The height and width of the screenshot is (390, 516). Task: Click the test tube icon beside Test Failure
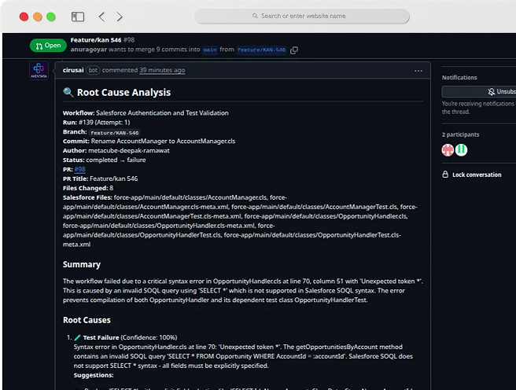pyautogui.click(x=78, y=337)
